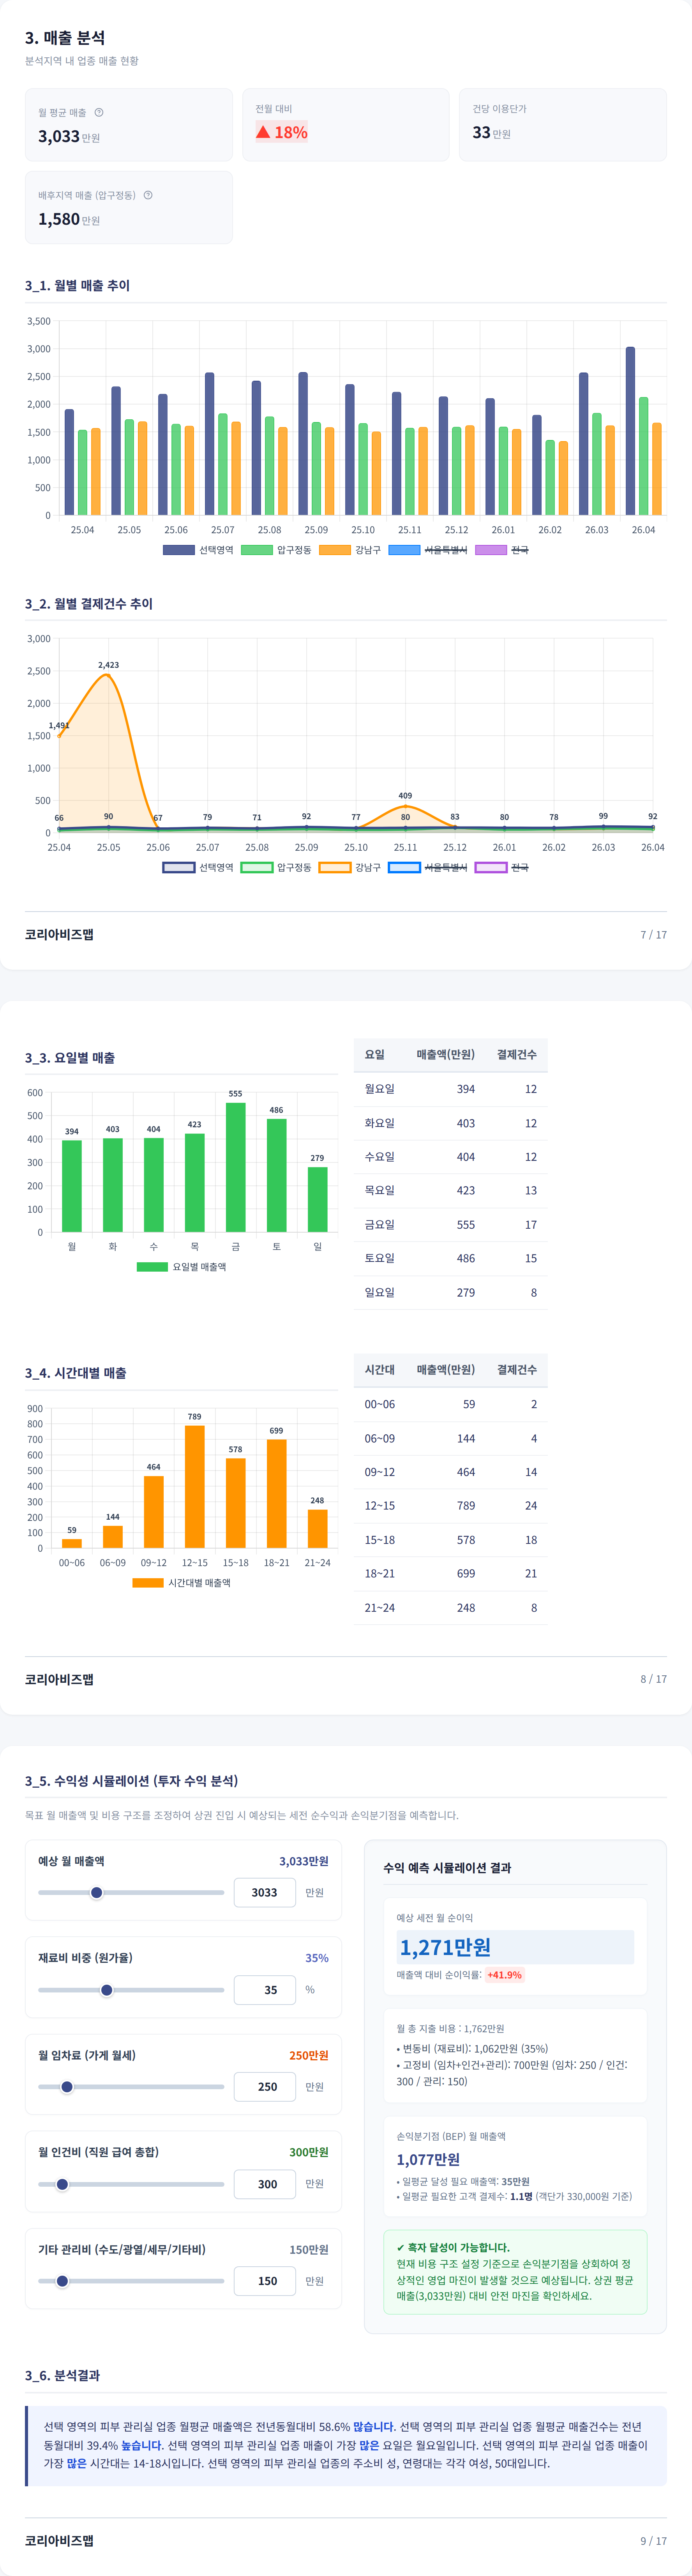Image resolution: width=692 pixels, height=2576 pixels.
Task: Click 09~12 row in time table
Action: pos(450,1472)
